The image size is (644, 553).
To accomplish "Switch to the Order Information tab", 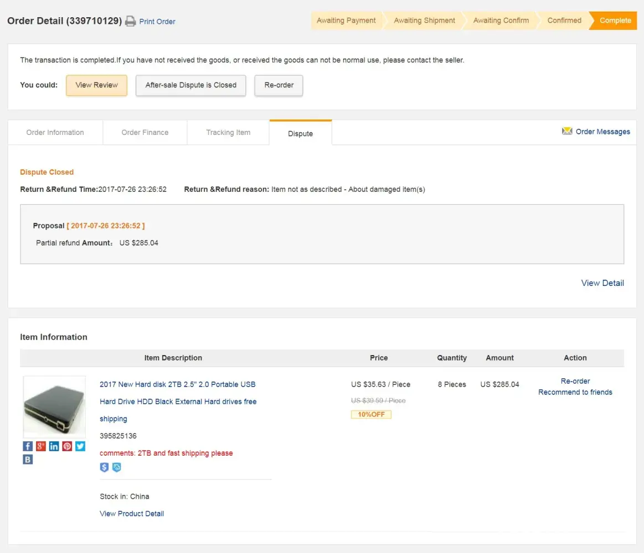I will pyautogui.click(x=55, y=133).
